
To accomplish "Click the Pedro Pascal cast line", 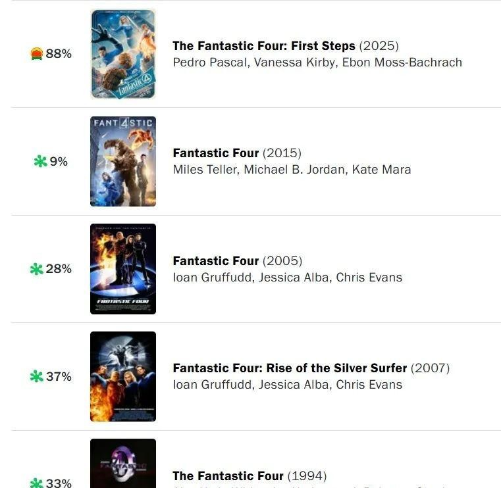I will coord(317,62).
